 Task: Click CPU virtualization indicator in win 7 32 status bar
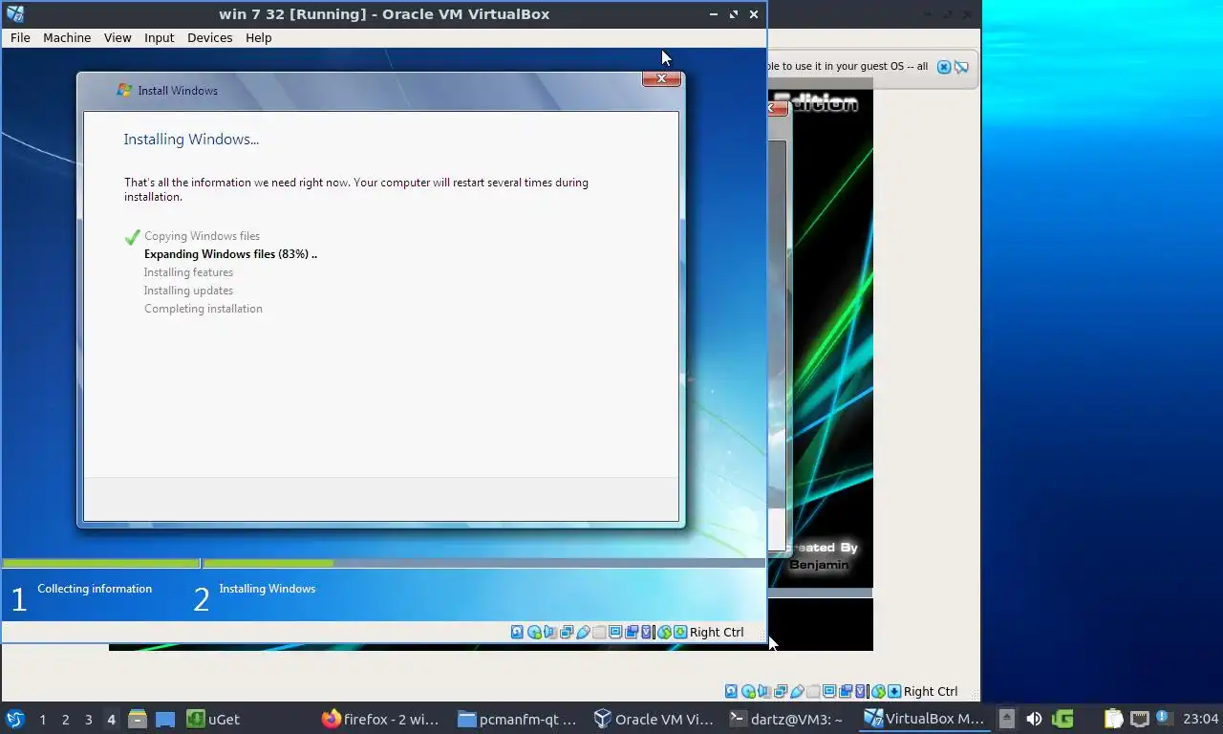point(647,632)
